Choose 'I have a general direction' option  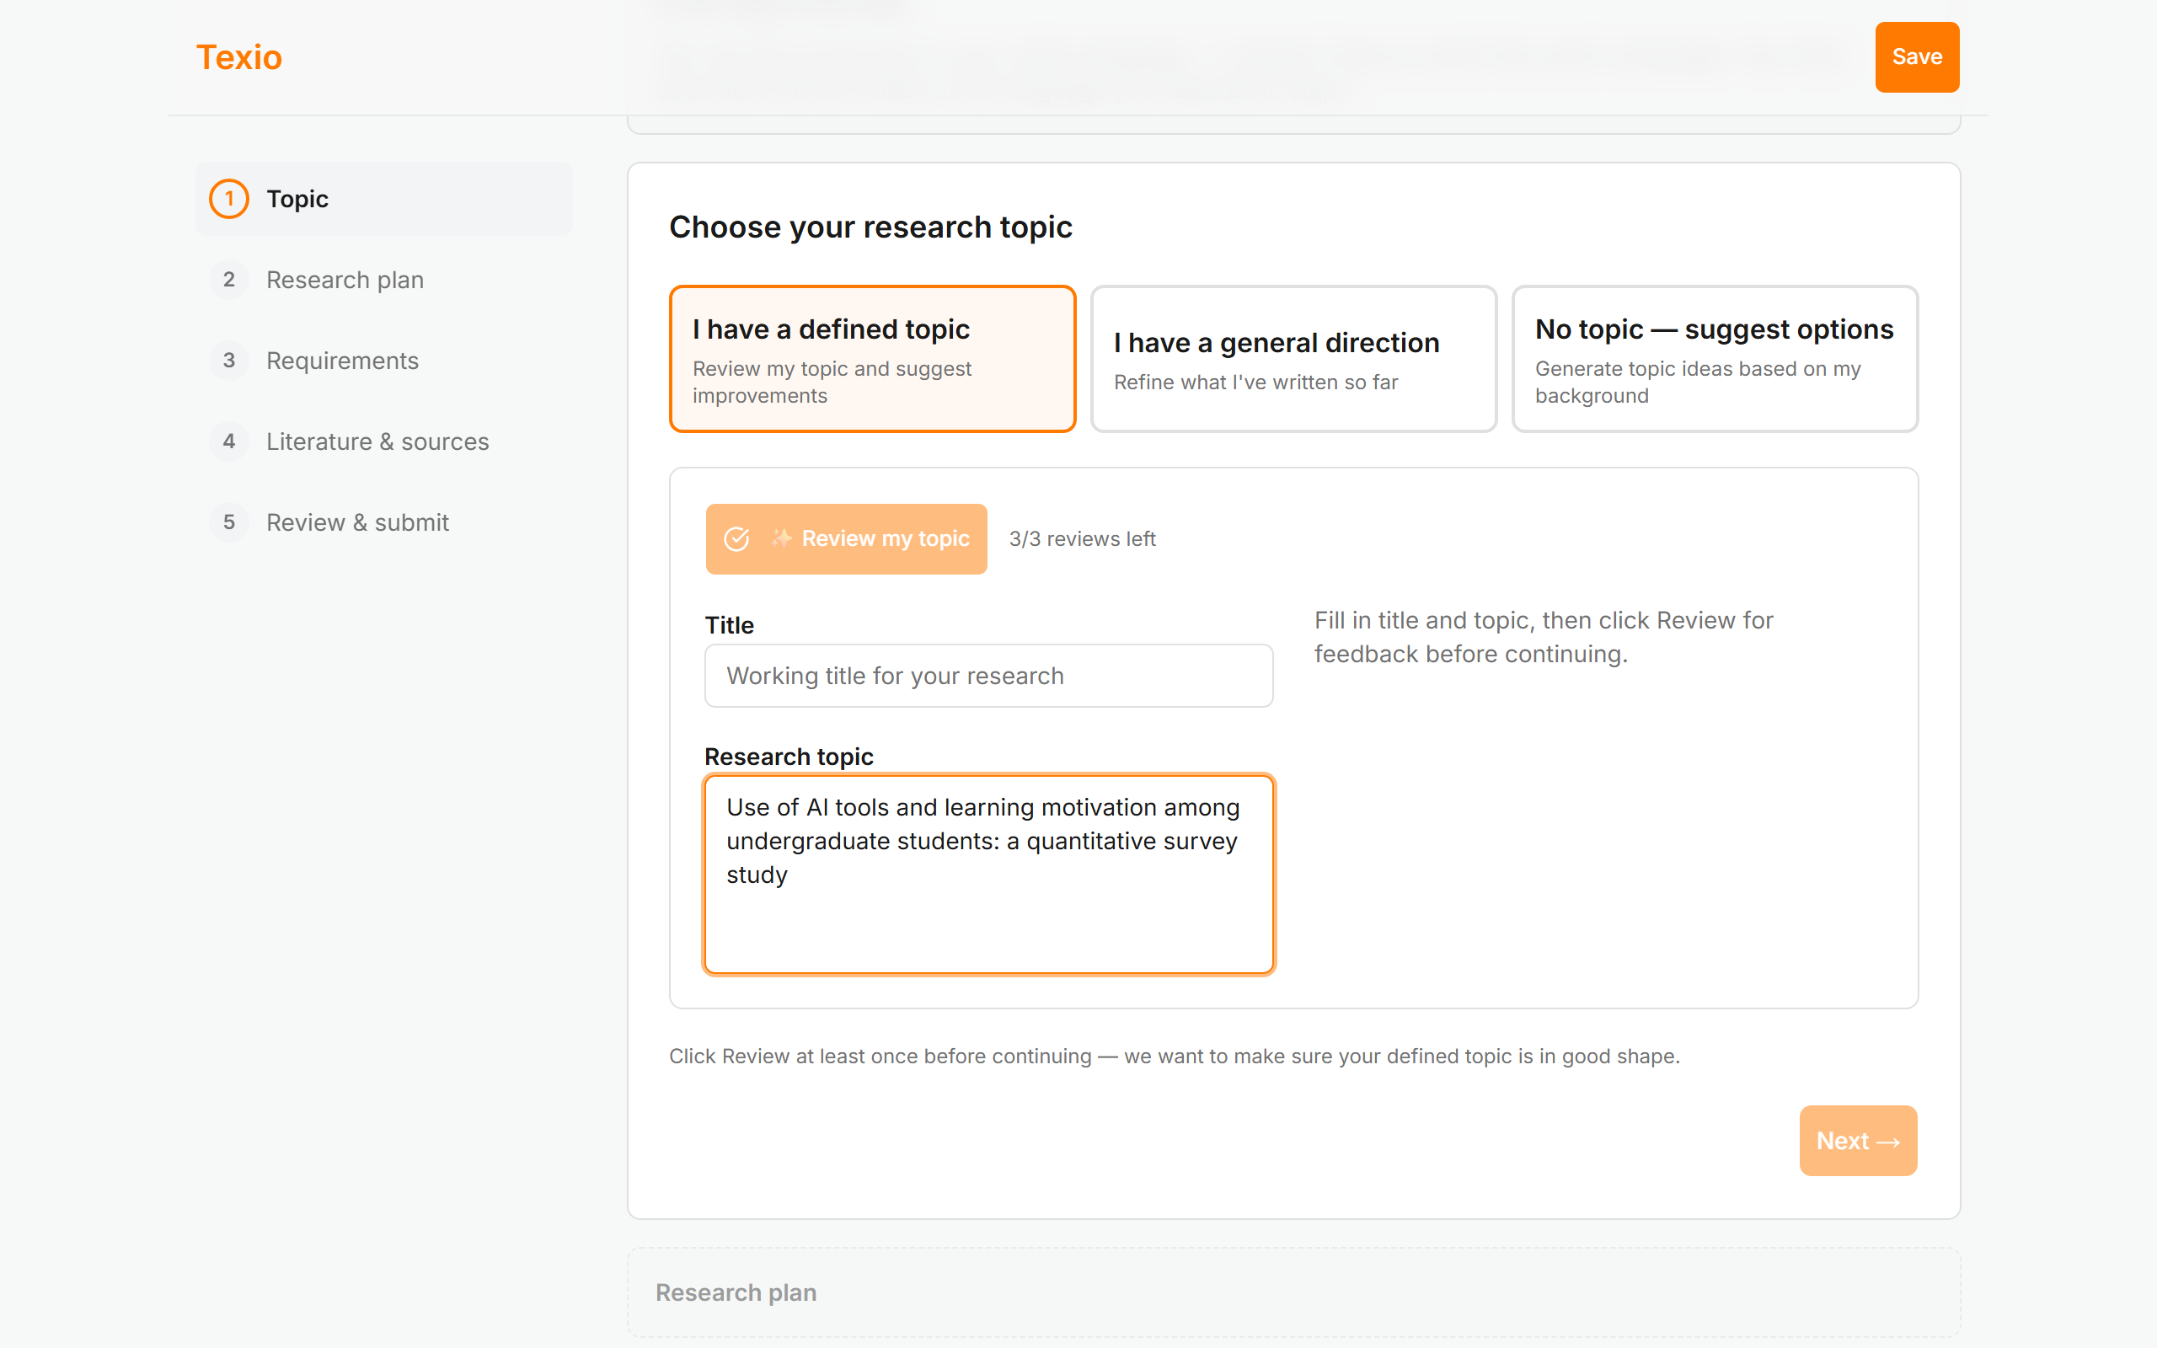[x=1293, y=359]
